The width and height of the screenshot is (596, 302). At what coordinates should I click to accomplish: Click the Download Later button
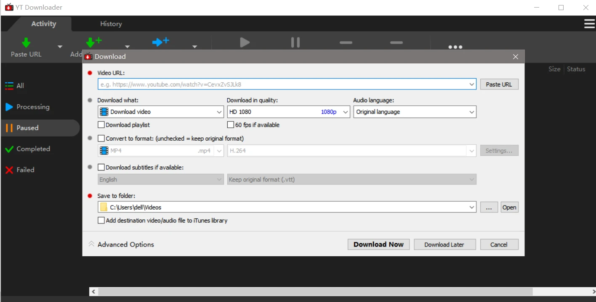point(444,244)
